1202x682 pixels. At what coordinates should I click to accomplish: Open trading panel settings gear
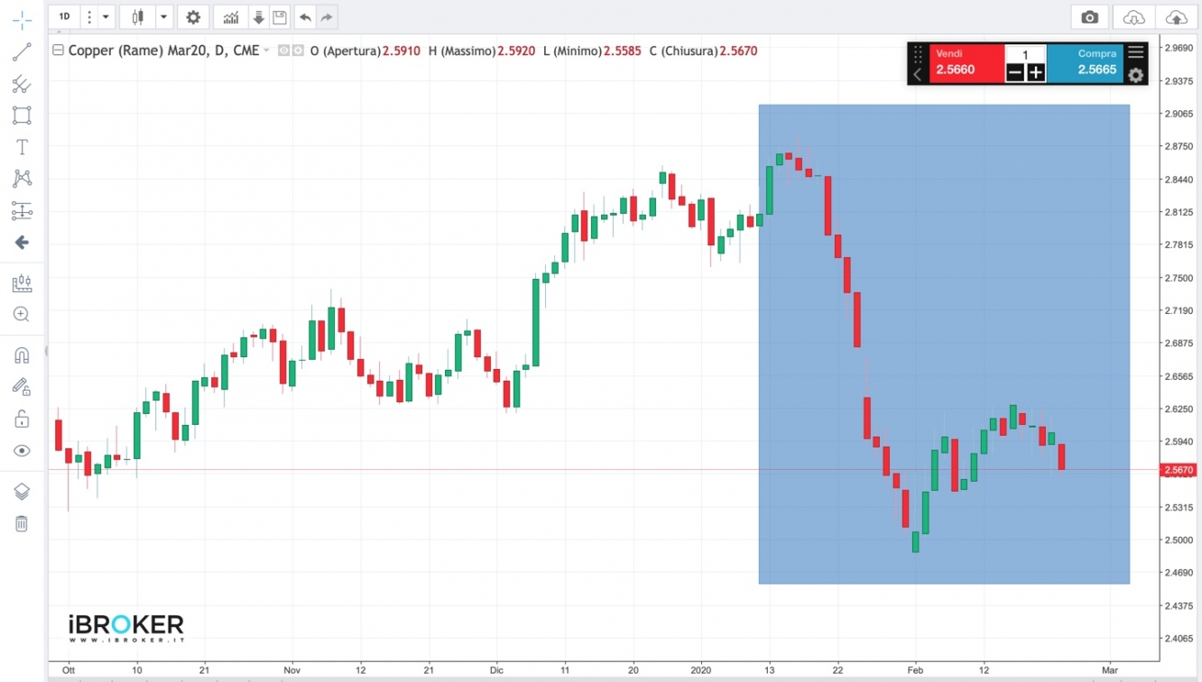[x=1136, y=75]
